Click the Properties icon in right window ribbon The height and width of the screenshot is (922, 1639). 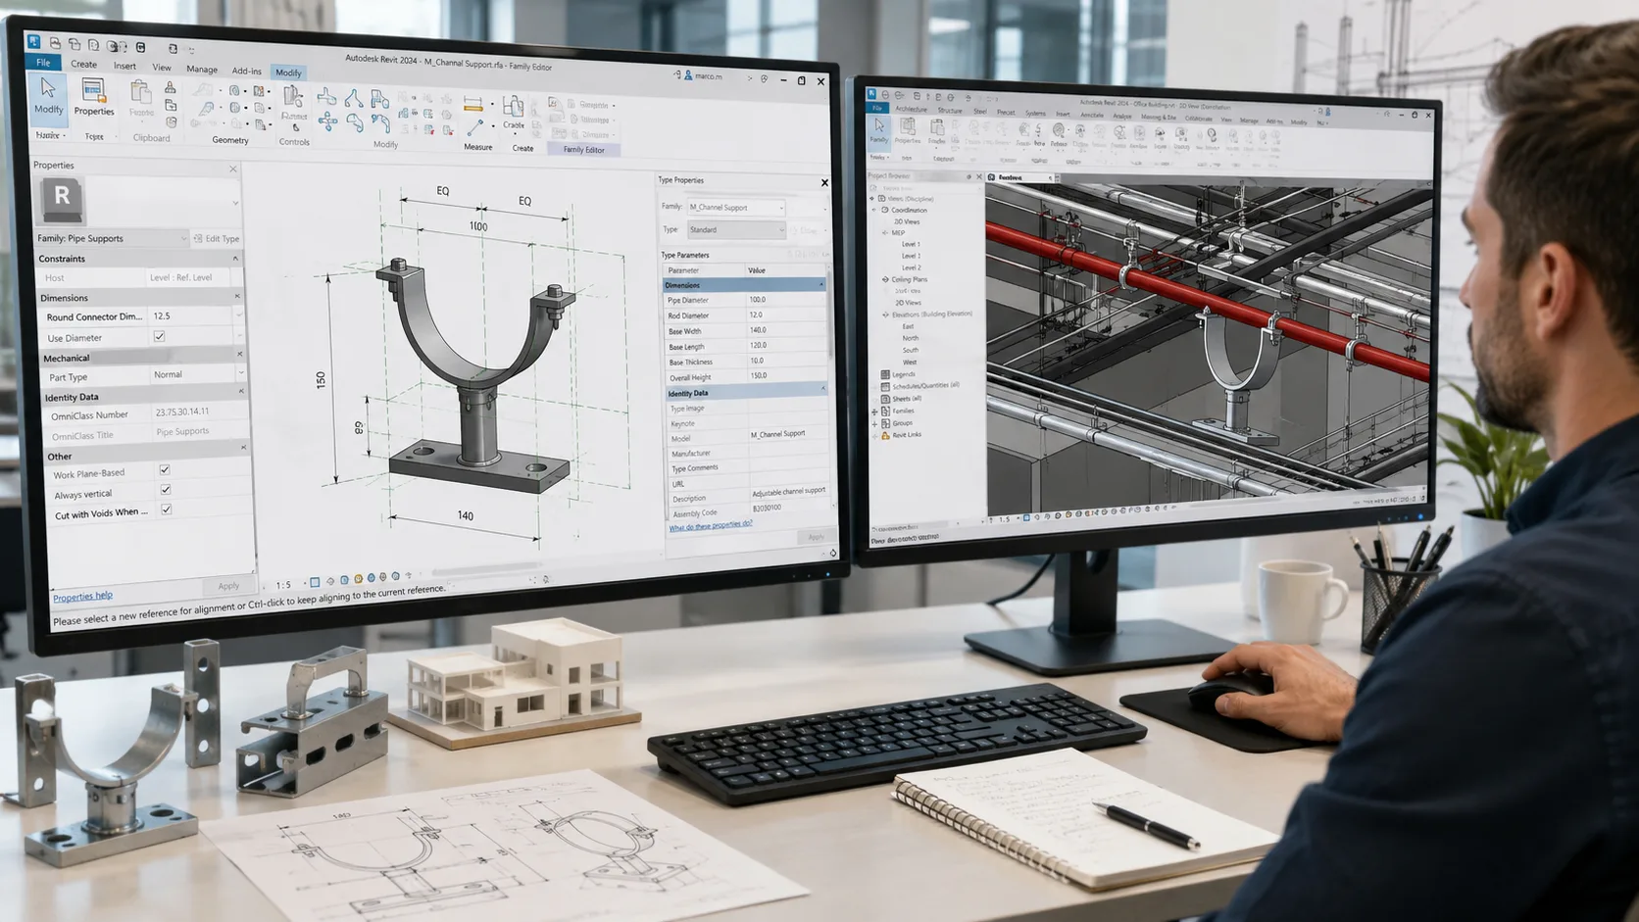(x=908, y=126)
